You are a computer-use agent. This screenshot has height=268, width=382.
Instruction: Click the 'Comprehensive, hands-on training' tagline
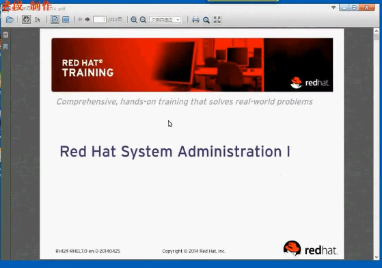point(185,102)
